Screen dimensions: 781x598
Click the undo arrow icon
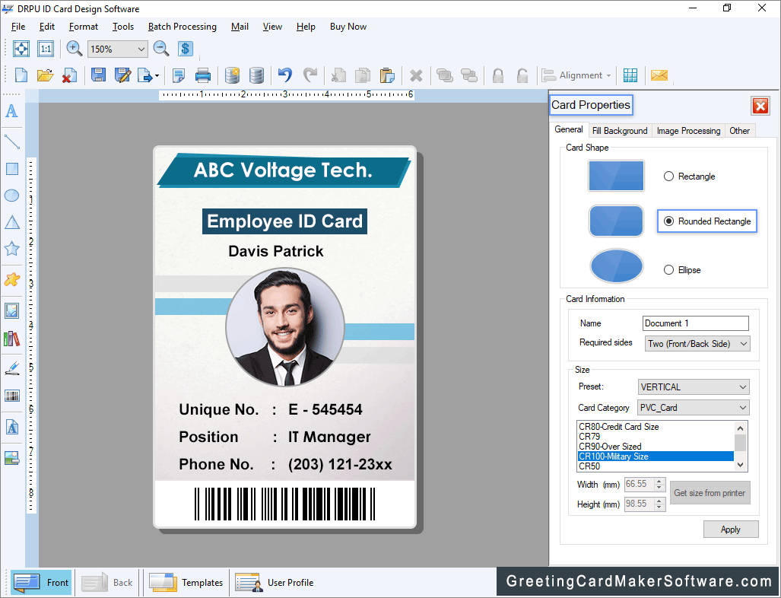tap(285, 75)
